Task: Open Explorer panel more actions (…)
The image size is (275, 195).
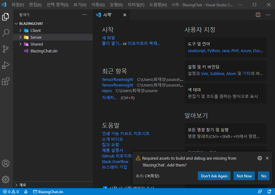Action: [85, 15]
